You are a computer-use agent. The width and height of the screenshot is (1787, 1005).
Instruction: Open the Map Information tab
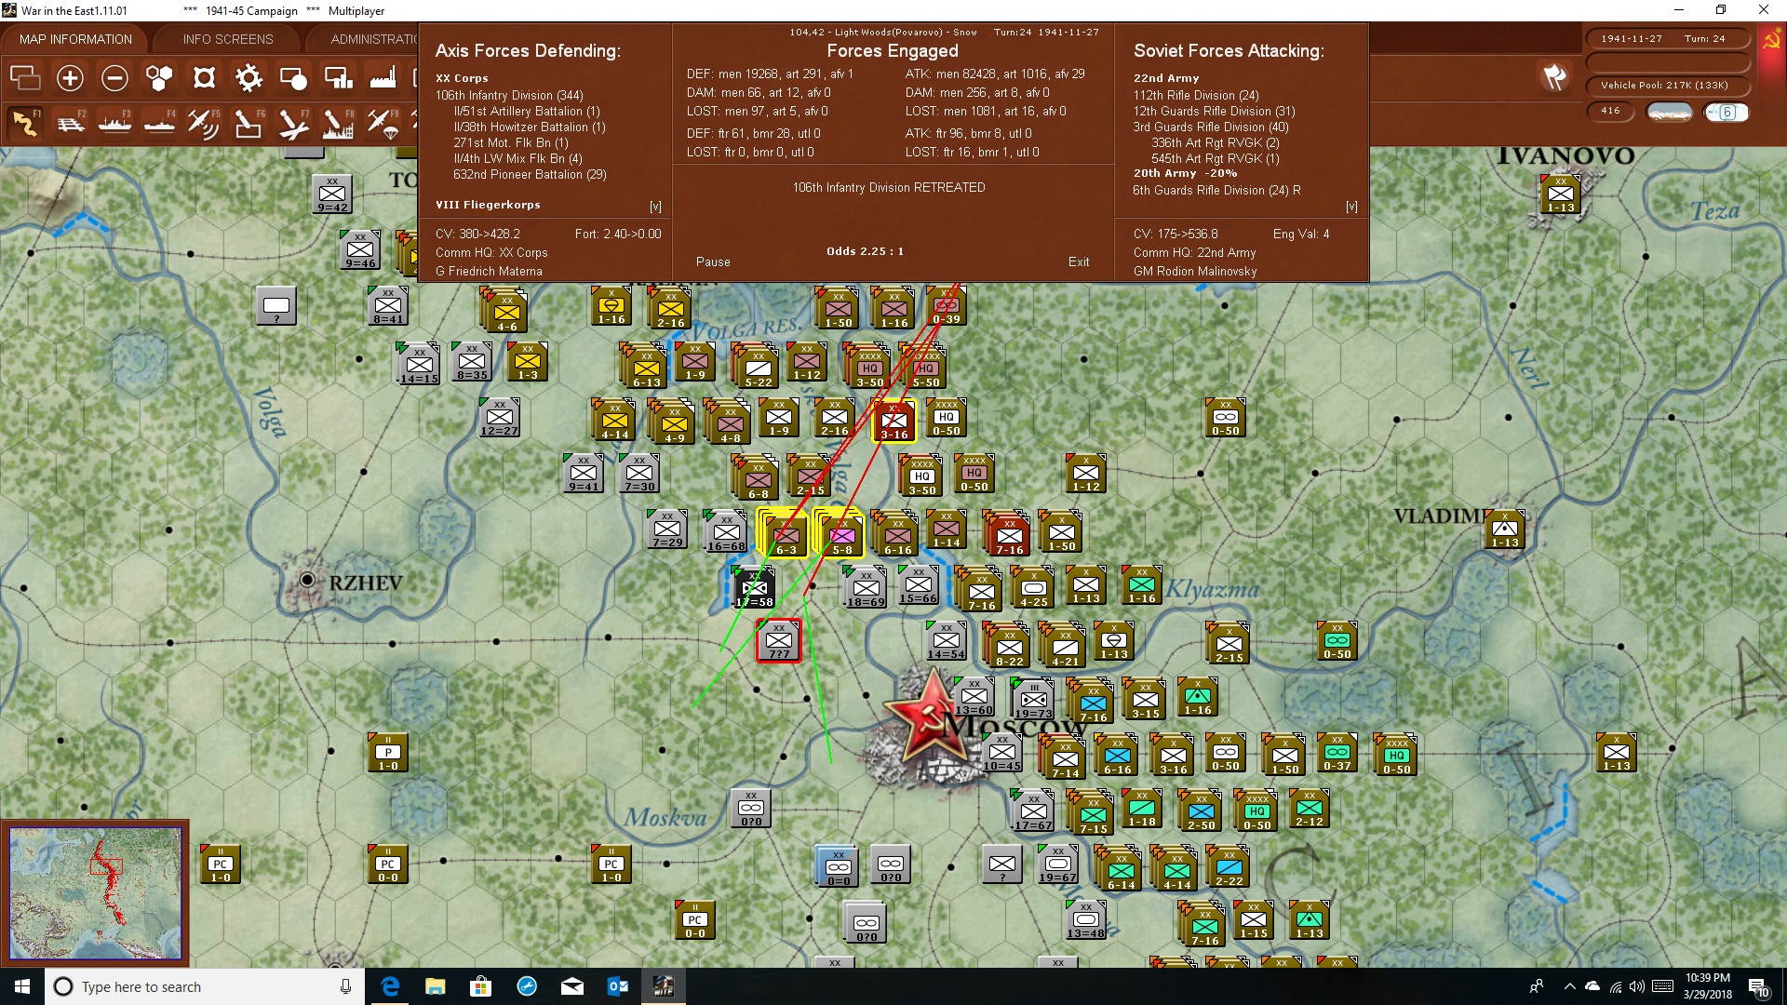coord(75,39)
